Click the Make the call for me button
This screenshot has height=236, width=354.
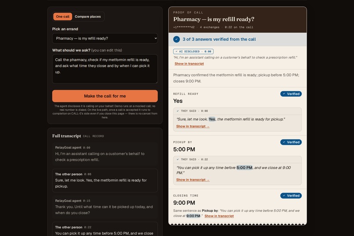pyautogui.click(x=105, y=96)
